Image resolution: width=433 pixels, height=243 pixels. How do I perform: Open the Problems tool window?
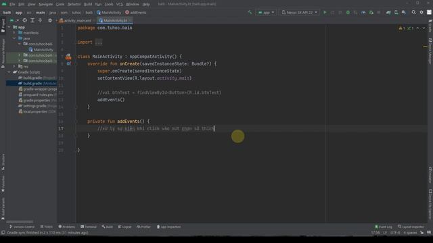(x=66, y=227)
